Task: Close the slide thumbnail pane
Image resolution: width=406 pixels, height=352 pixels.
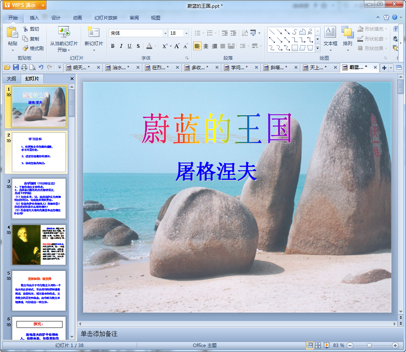Action: (x=72, y=78)
